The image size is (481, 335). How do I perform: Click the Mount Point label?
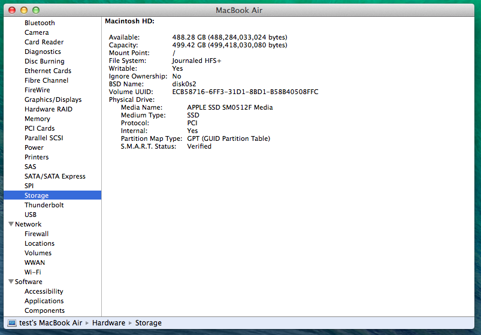coord(129,53)
